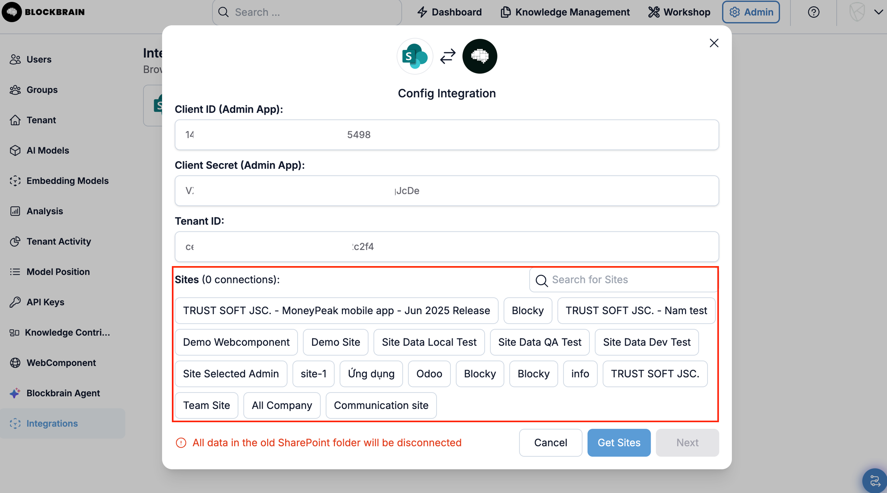Click the Client Secret input field
Screen dimensions: 887x493
tap(447, 191)
